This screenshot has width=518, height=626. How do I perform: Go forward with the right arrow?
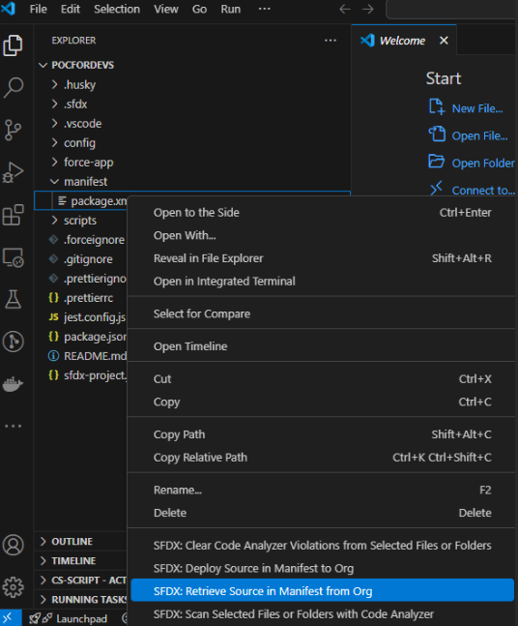368,9
